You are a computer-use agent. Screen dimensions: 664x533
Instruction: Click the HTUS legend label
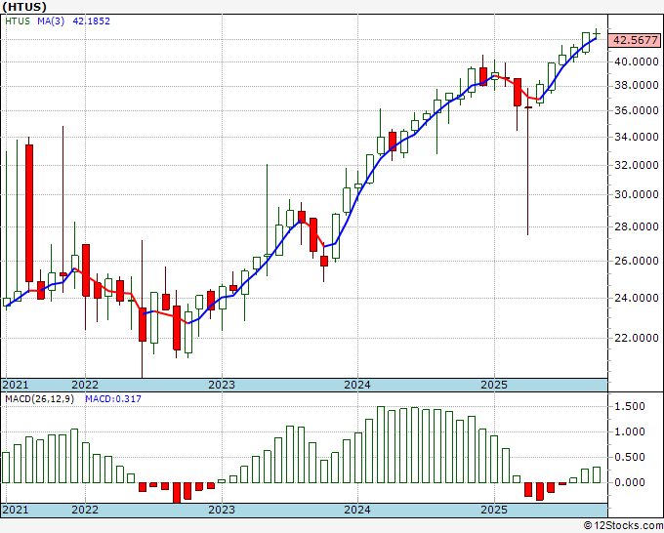[x=18, y=21]
